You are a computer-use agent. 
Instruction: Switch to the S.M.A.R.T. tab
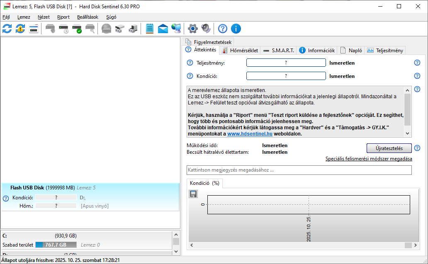tap(279, 51)
